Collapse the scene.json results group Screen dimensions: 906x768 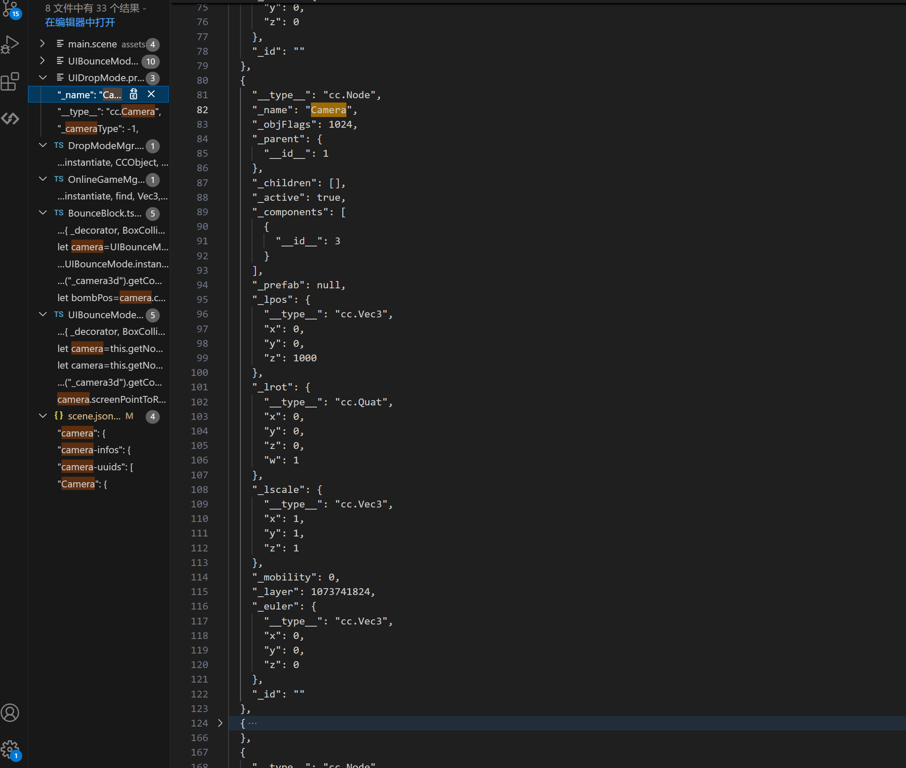[42, 416]
